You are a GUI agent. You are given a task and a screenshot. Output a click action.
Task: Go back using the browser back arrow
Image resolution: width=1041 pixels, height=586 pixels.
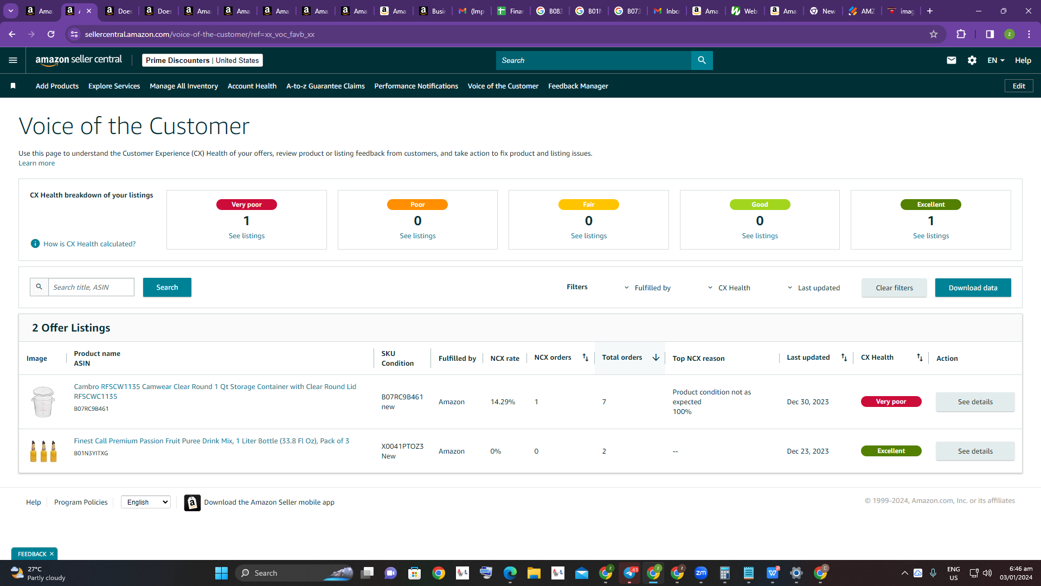tap(12, 34)
